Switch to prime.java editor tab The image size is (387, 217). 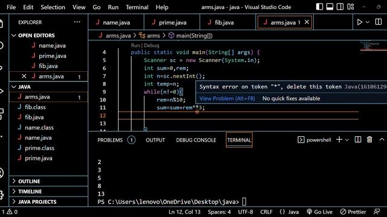tap(172, 22)
